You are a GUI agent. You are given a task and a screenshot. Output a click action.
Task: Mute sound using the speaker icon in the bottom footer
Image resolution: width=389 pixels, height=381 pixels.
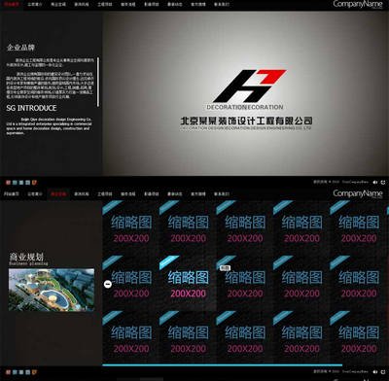[x=375, y=372]
